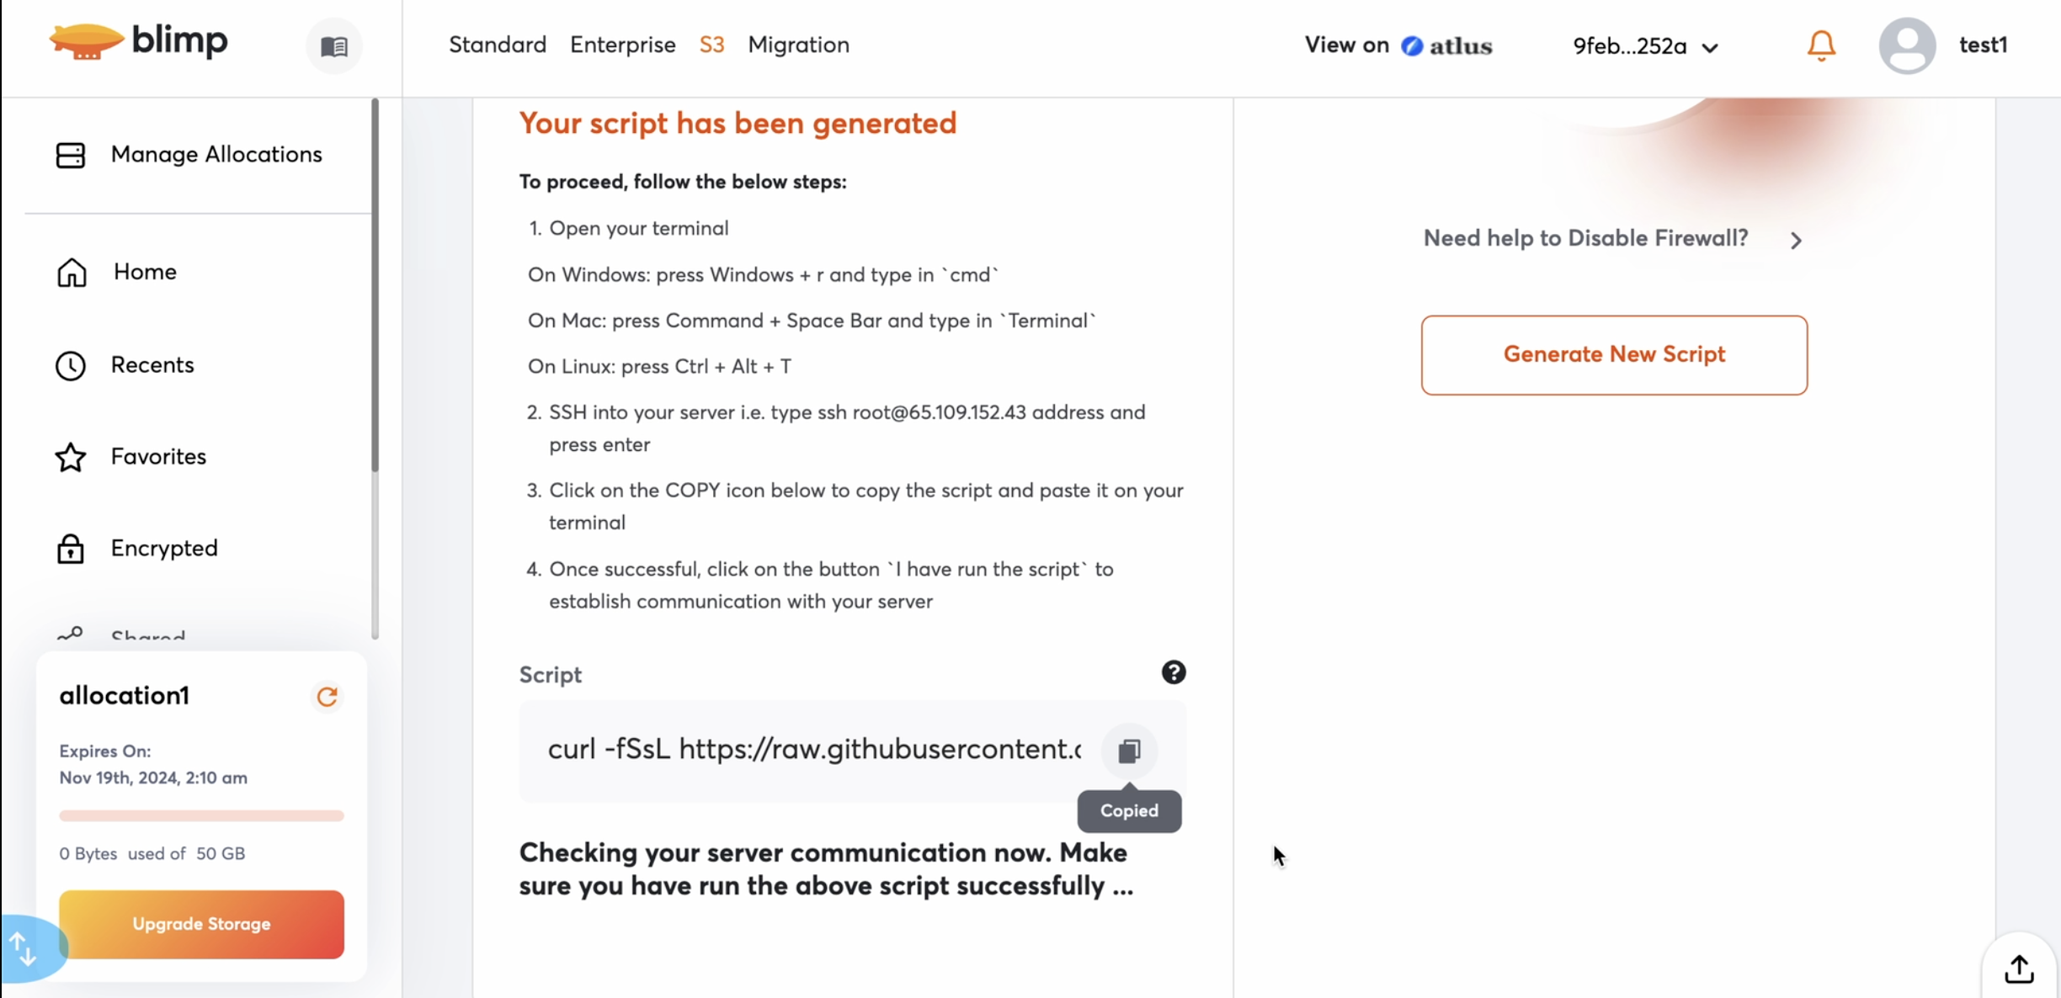
Task: Click the upload icon at bottom right
Action: pyautogui.click(x=2018, y=969)
